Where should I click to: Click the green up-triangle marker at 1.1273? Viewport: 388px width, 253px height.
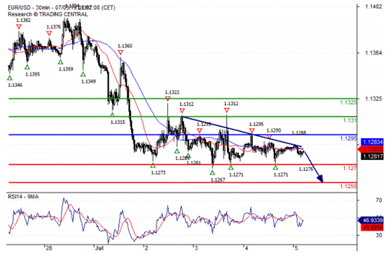pos(153,165)
